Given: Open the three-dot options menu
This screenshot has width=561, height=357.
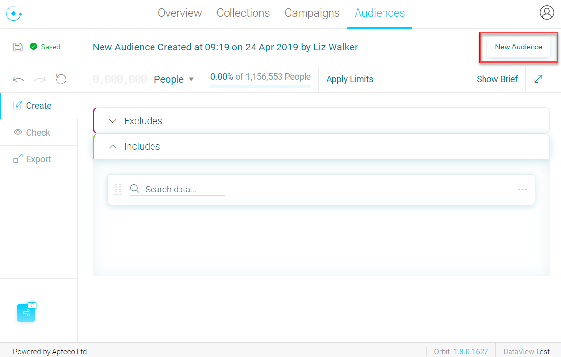Looking at the screenshot, I should point(522,190).
